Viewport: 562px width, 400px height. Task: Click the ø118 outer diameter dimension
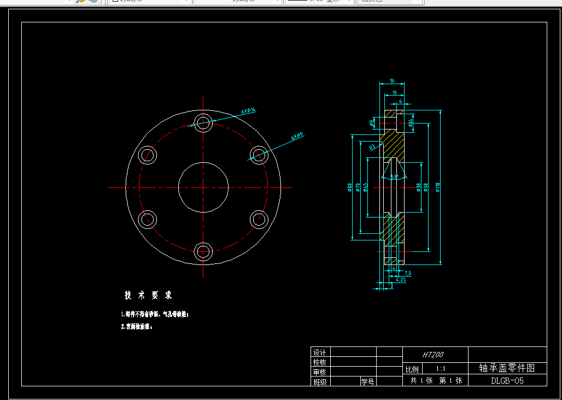(438, 187)
